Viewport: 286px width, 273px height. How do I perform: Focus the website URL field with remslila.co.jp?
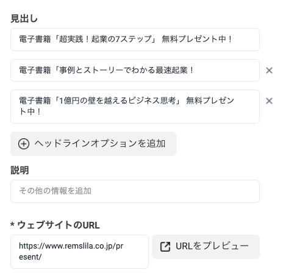tap(79, 252)
